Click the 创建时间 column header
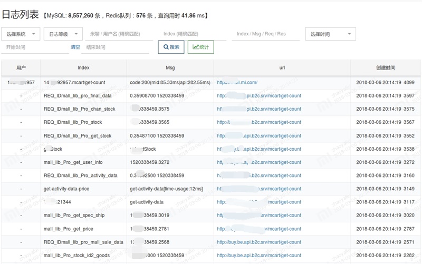This screenshot has height=264, width=422. pos(386,68)
